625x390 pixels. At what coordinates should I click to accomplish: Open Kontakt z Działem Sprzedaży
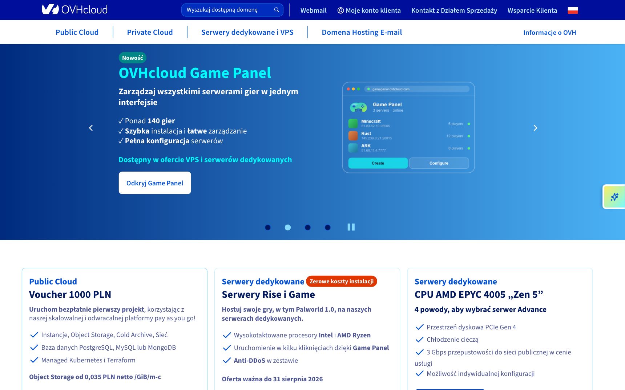point(454,11)
